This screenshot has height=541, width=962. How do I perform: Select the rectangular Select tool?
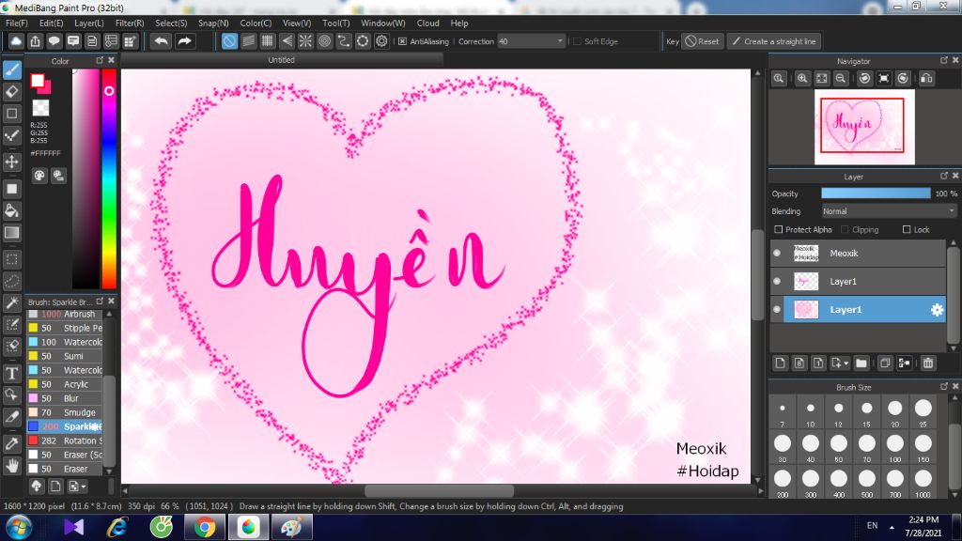[11, 259]
